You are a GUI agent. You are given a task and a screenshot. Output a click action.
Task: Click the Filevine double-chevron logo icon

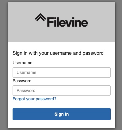40,17
